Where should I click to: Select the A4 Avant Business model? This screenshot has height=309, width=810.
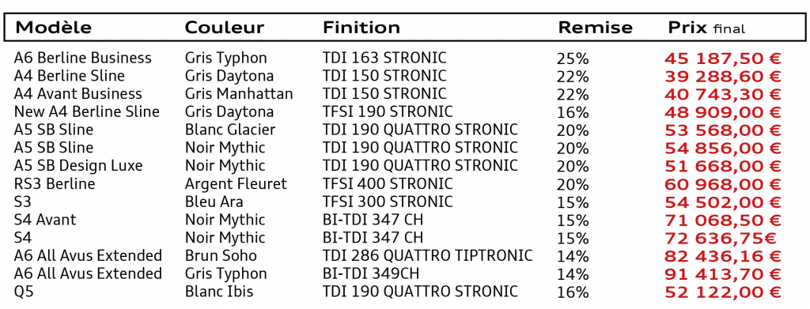pyautogui.click(x=78, y=94)
